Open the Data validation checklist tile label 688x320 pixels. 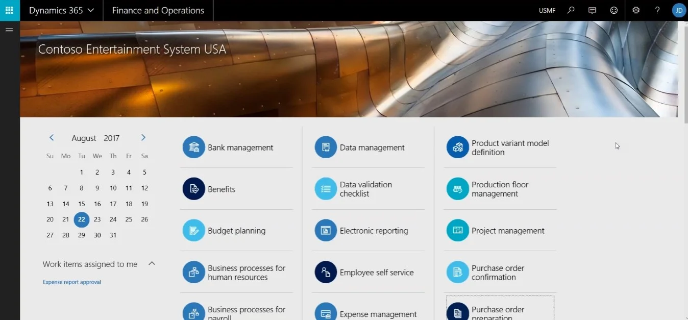coord(366,189)
